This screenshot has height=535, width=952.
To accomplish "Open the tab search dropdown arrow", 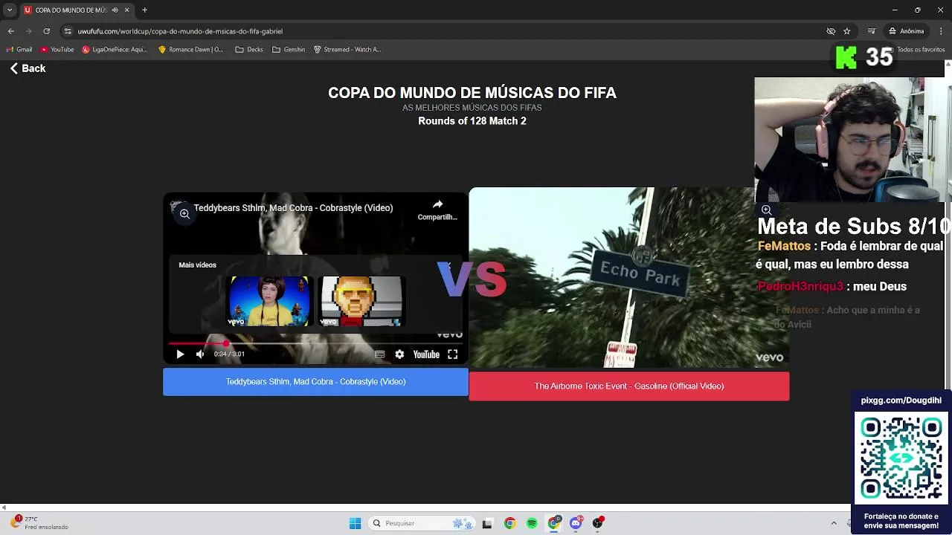I will (x=10, y=10).
